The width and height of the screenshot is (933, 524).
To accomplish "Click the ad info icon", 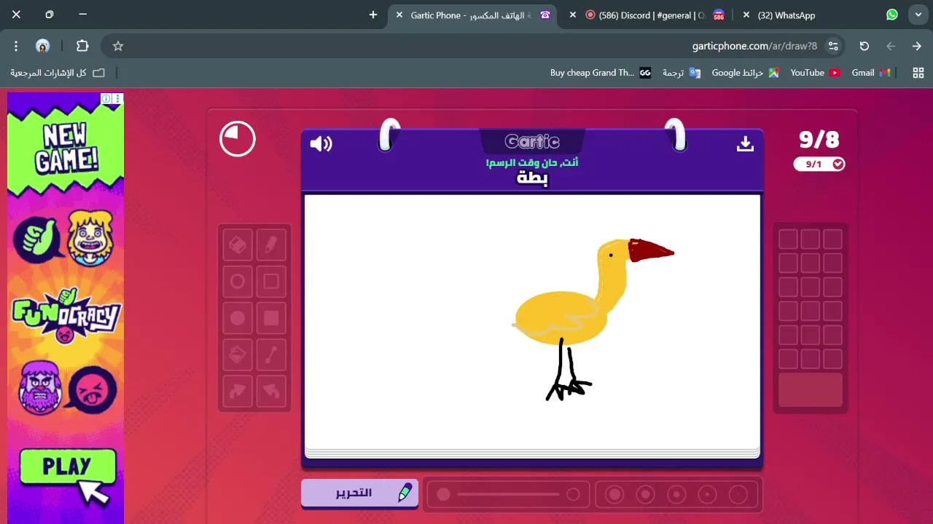I will [106, 98].
